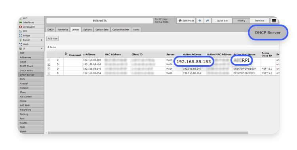Open the Hotspot menu item
297x150 pixels.
pos(31,88)
